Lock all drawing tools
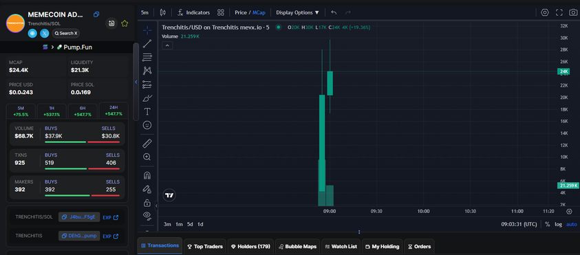This screenshot has height=255, width=580. [x=147, y=203]
